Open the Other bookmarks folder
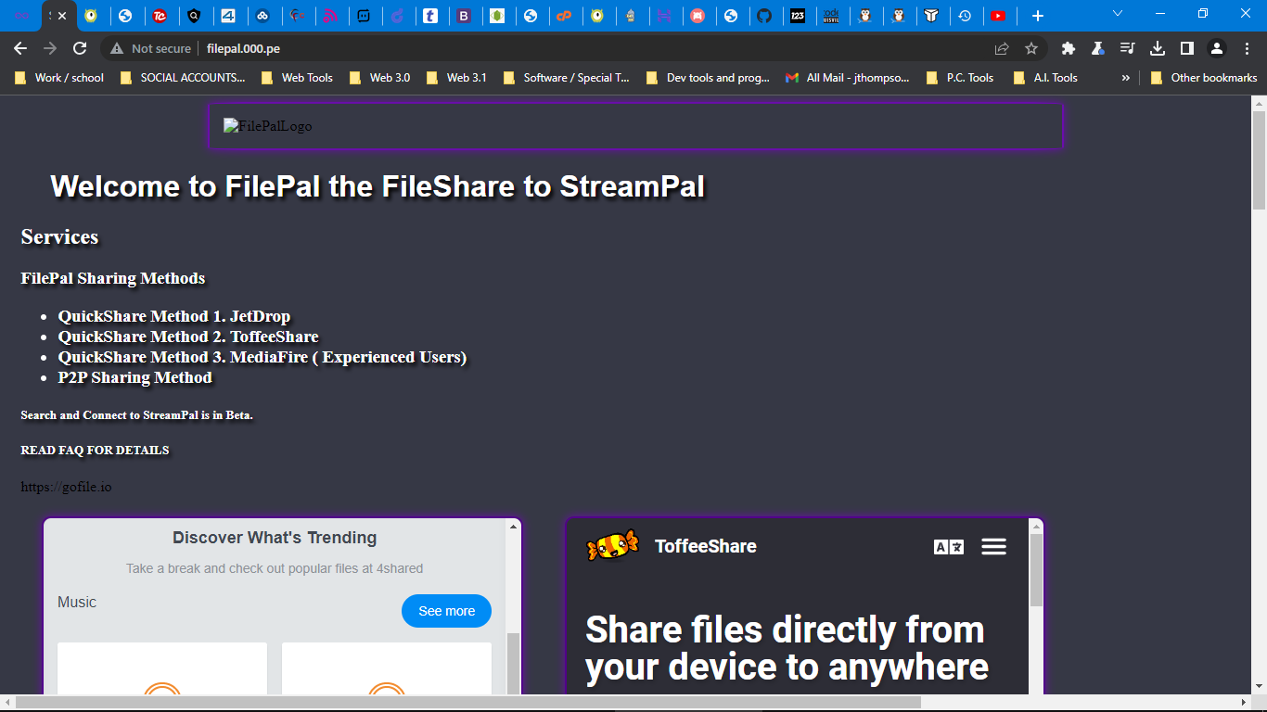This screenshot has width=1267, height=712. 1204,78
